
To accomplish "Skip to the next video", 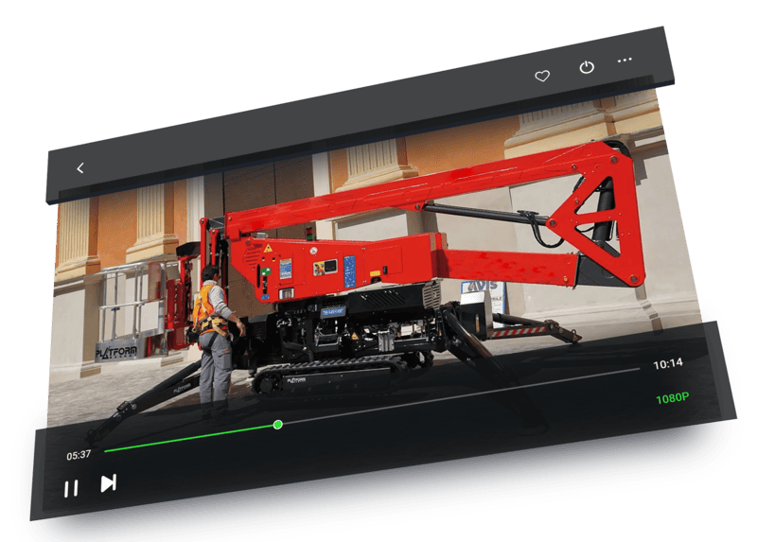I will coord(108,483).
